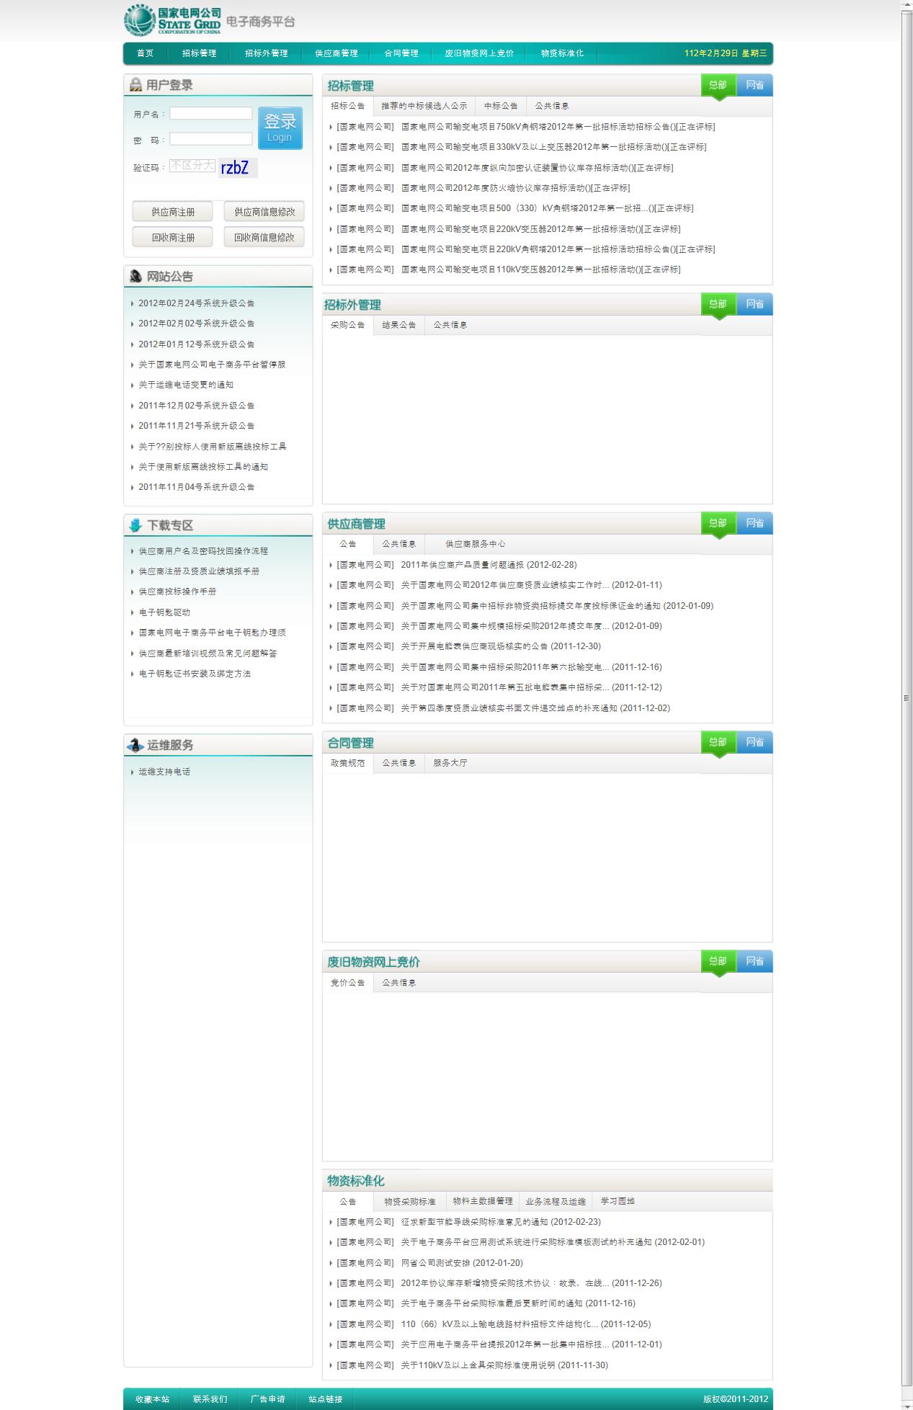Switch to 网省 in the 合同管理 panel
This screenshot has width=913, height=1410.
754,742
